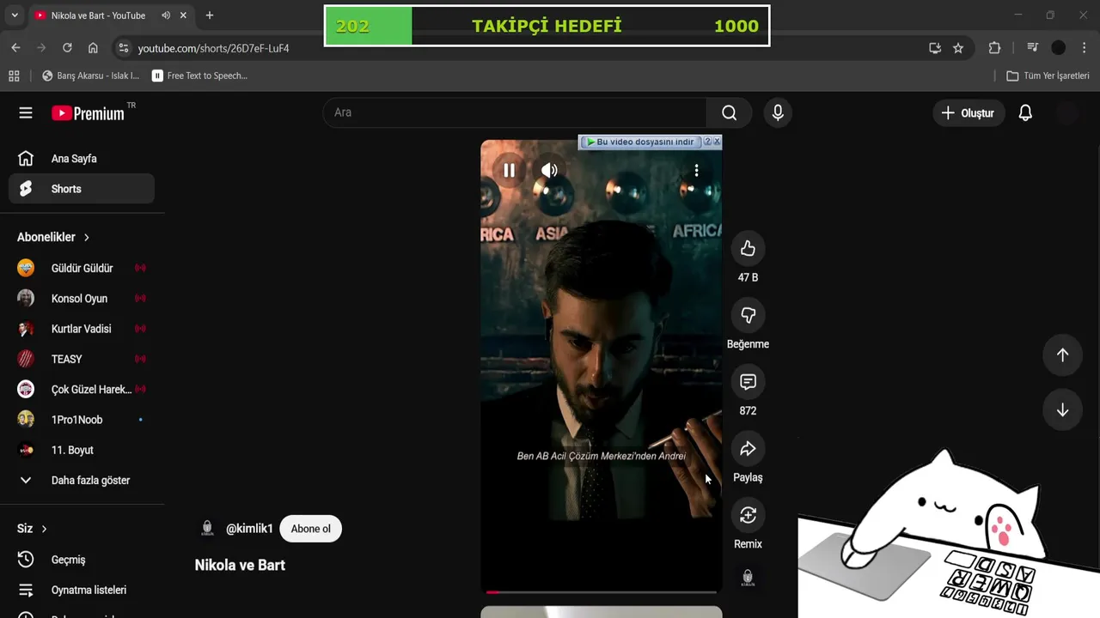Like the Short with thumbs up
This screenshot has width=1100, height=618.
[748, 248]
